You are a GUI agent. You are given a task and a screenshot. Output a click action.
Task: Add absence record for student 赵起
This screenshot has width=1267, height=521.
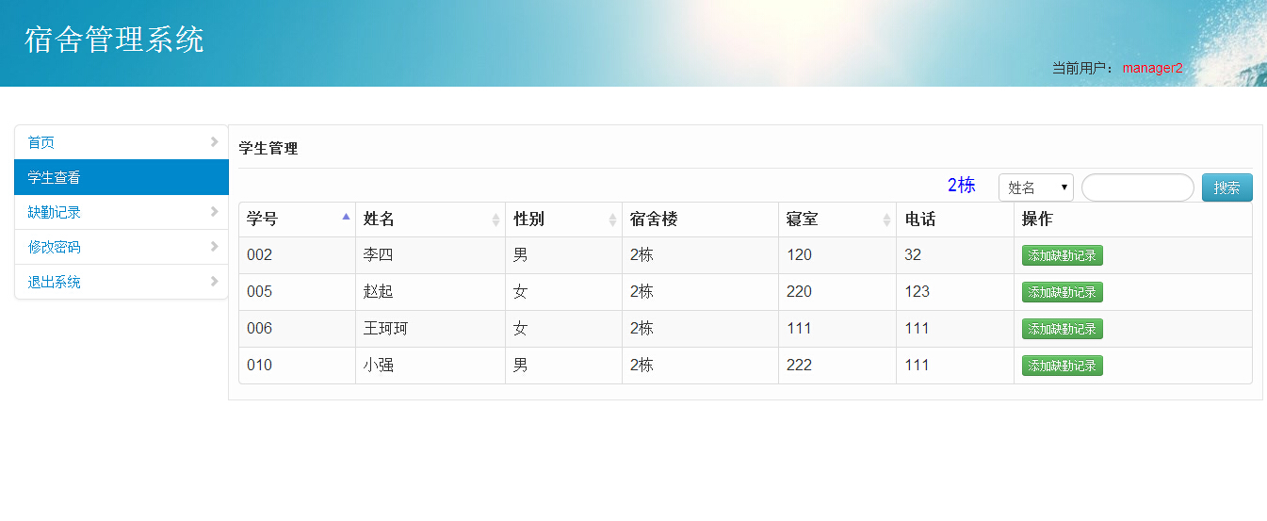1062,292
